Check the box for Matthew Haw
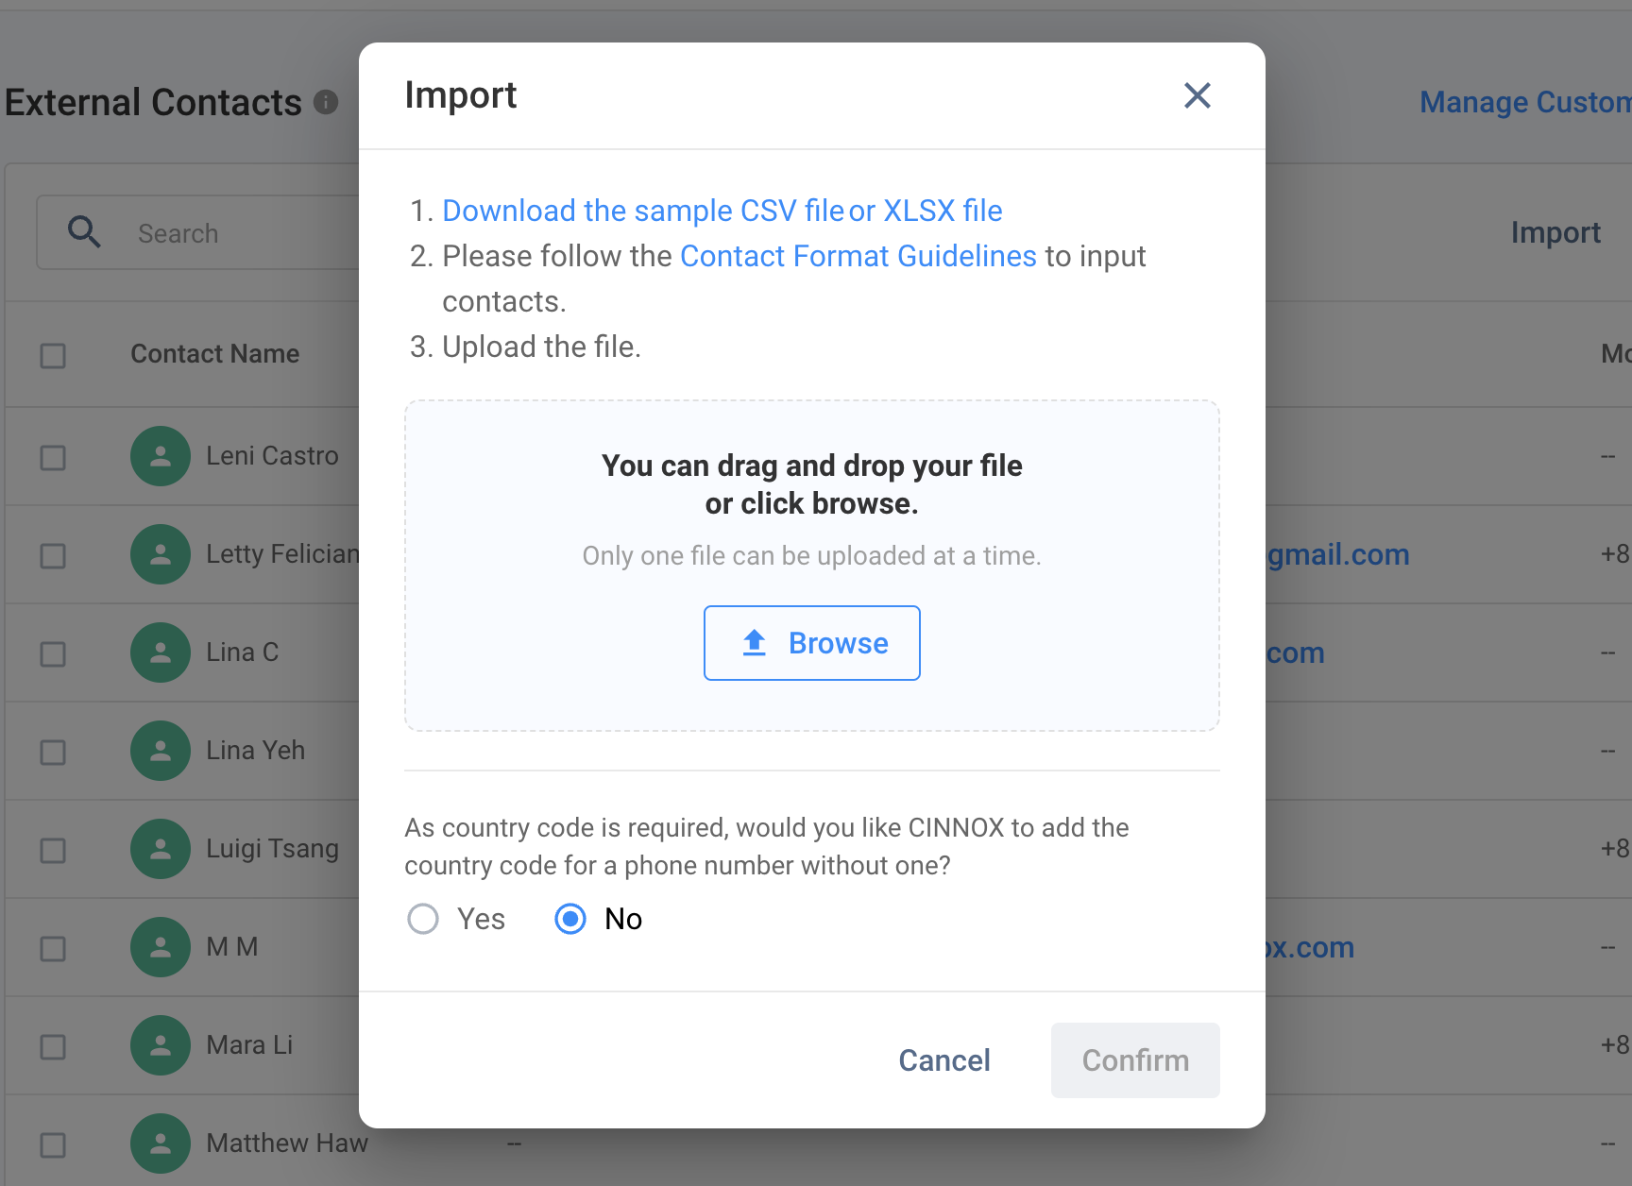1632x1186 pixels. point(53,1145)
